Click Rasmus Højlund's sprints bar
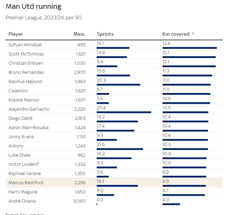This screenshot has width=243, height=215. [x=118, y=85]
